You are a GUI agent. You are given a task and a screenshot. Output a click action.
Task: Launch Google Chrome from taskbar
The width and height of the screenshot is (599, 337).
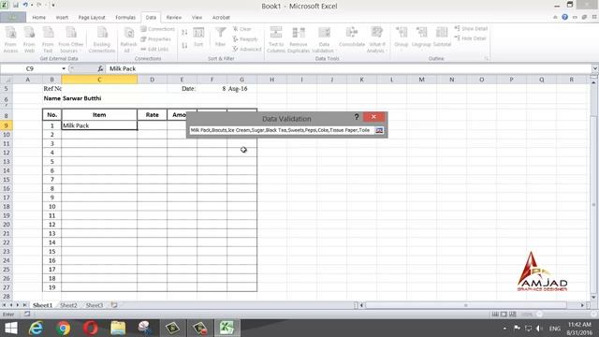click(64, 329)
